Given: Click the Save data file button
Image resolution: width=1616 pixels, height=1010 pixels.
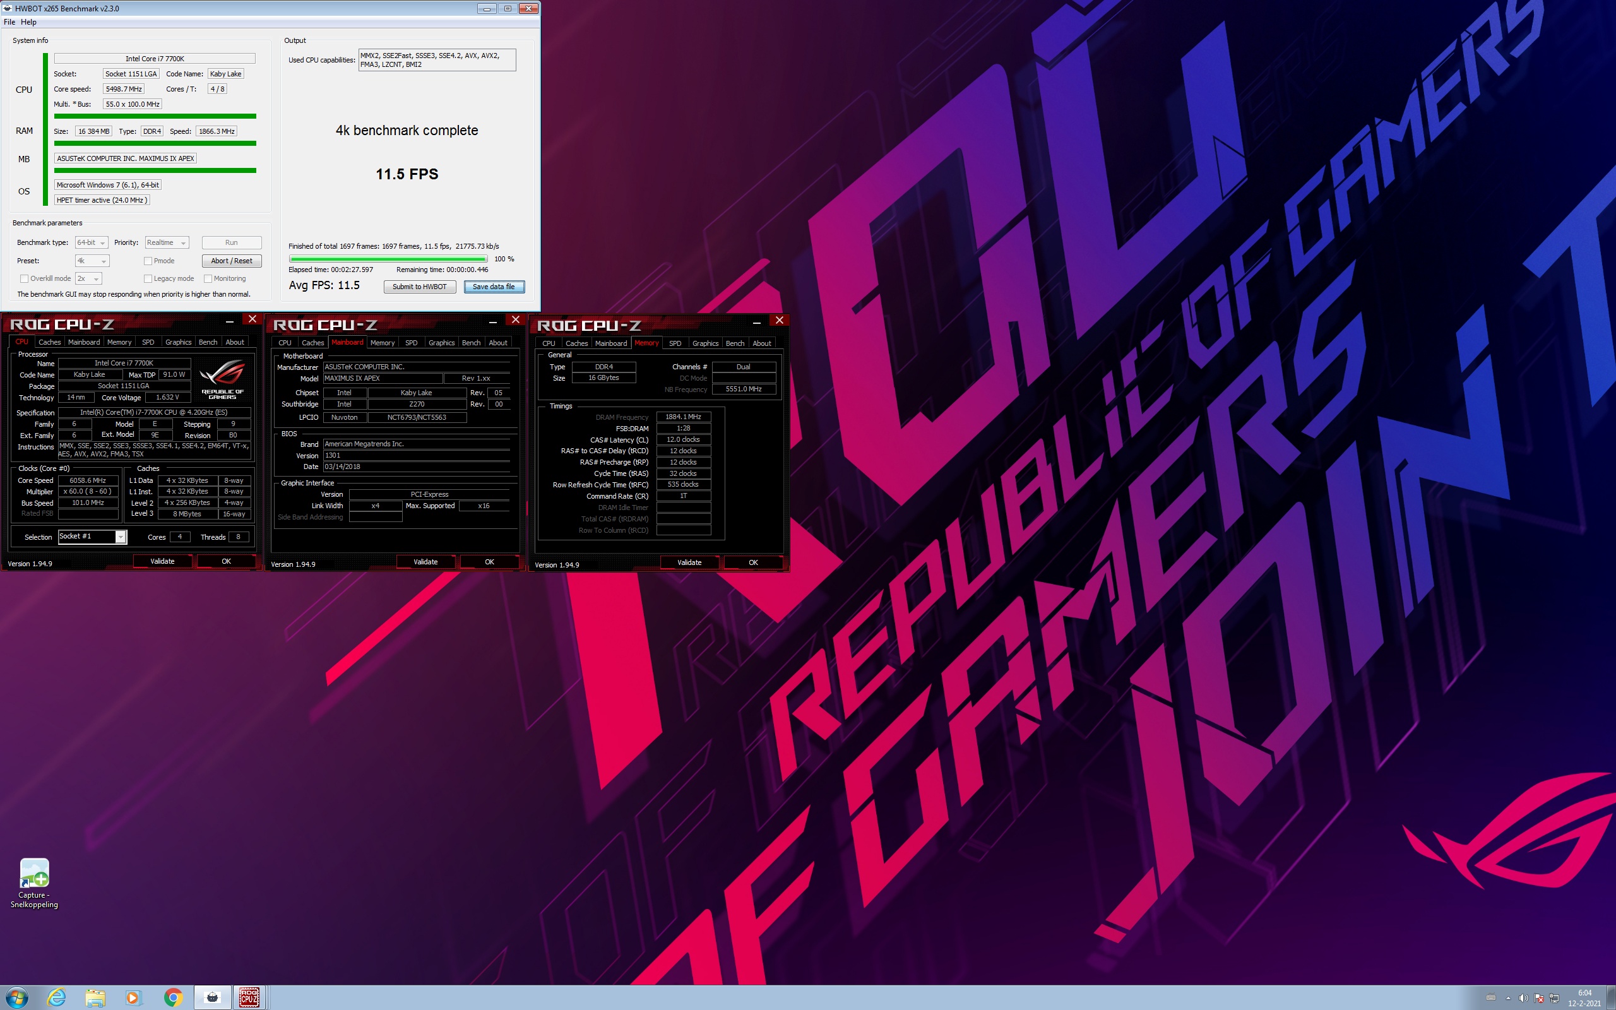Looking at the screenshot, I should point(494,287).
